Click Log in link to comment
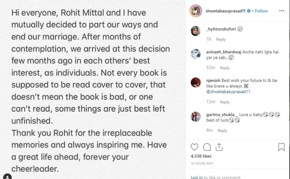The image size is (290, 179). (196, 177)
